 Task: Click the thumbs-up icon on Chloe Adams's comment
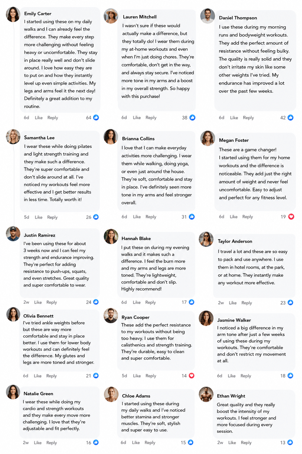point(191,442)
